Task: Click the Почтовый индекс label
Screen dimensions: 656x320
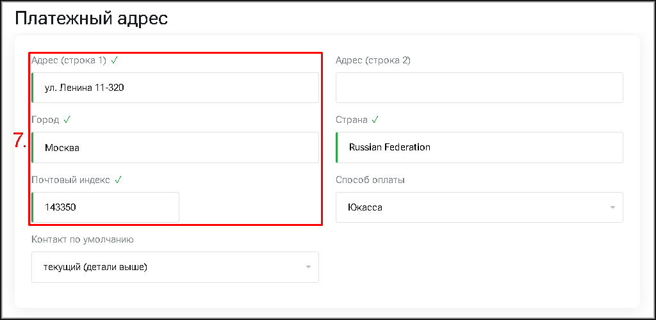Action: coord(70,180)
